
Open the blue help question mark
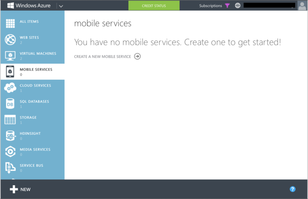(292, 189)
